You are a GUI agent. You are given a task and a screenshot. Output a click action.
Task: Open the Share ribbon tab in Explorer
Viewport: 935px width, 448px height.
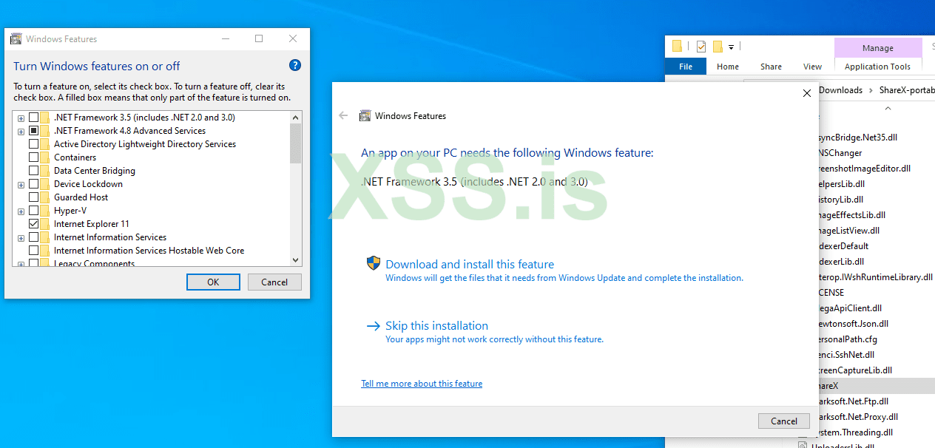[771, 67]
